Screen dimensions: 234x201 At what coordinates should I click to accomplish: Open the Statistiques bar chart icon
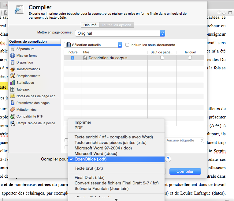click(13, 83)
